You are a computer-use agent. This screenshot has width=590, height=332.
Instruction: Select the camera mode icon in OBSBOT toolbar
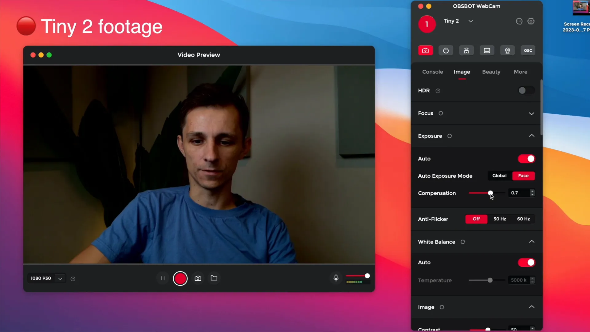point(425,50)
